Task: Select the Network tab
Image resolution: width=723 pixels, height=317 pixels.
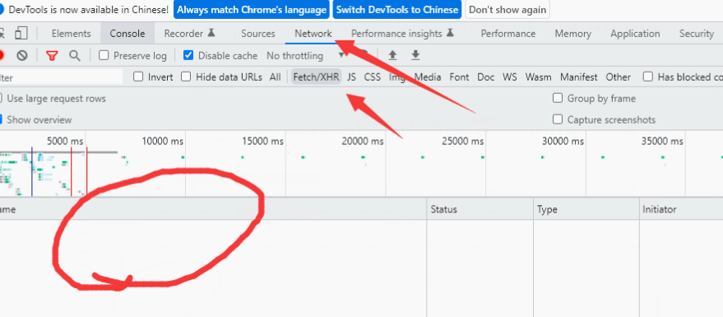Action: tap(313, 34)
